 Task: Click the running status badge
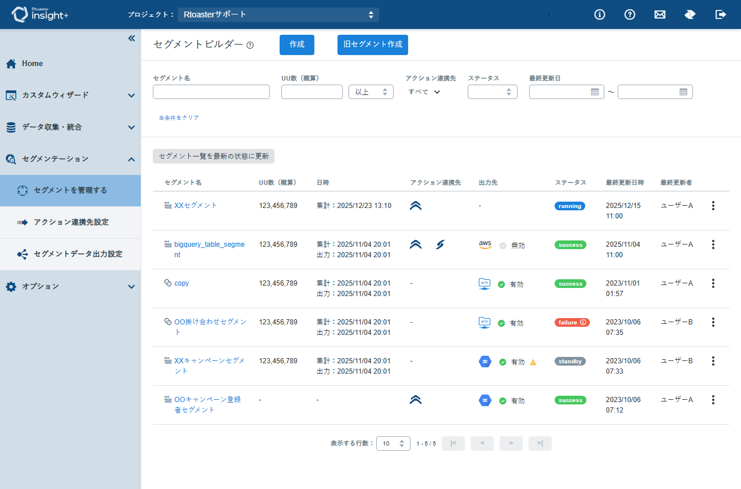tap(570, 206)
